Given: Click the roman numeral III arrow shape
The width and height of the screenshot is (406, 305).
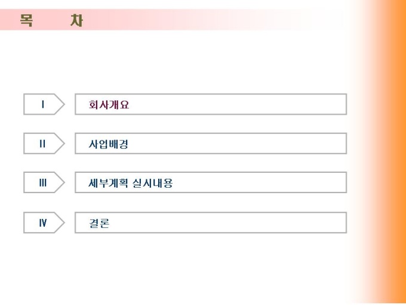Looking at the screenshot, I should point(43,183).
